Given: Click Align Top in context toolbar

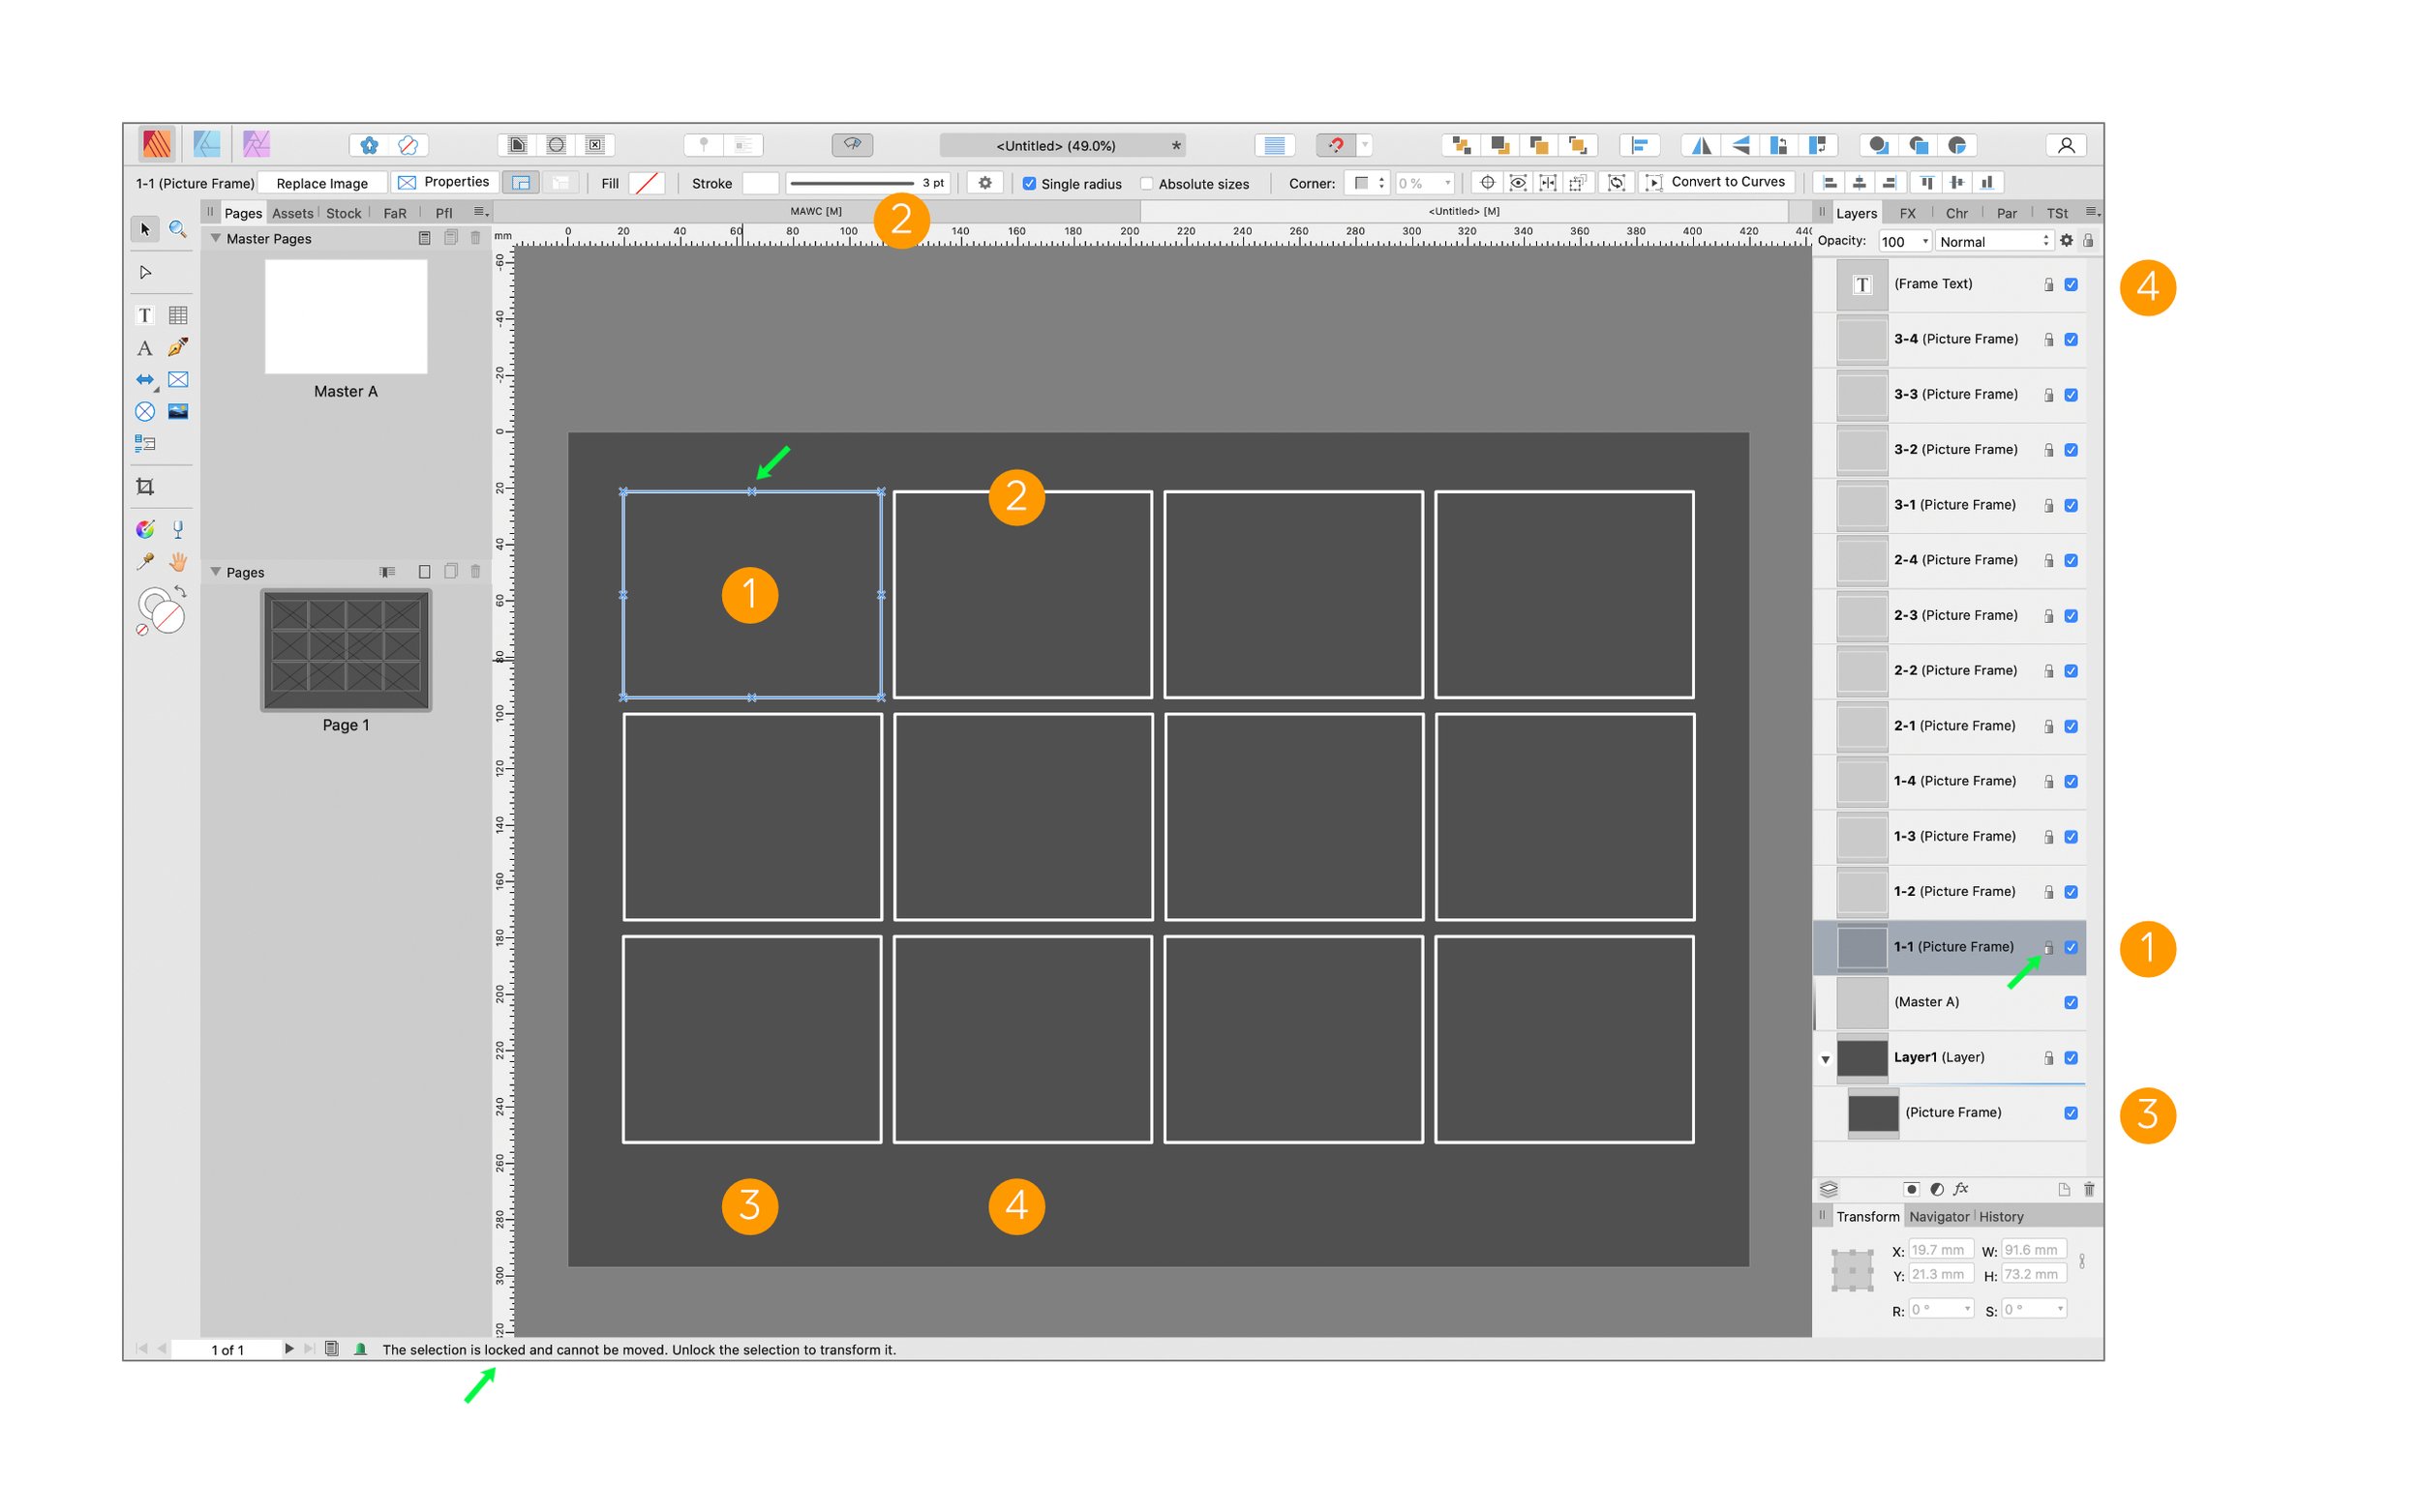Looking at the screenshot, I should tap(1926, 182).
